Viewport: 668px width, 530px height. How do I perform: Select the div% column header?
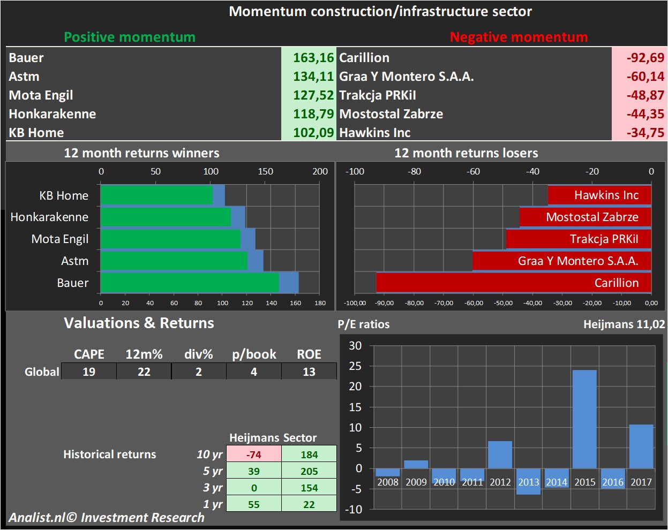click(x=199, y=354)
